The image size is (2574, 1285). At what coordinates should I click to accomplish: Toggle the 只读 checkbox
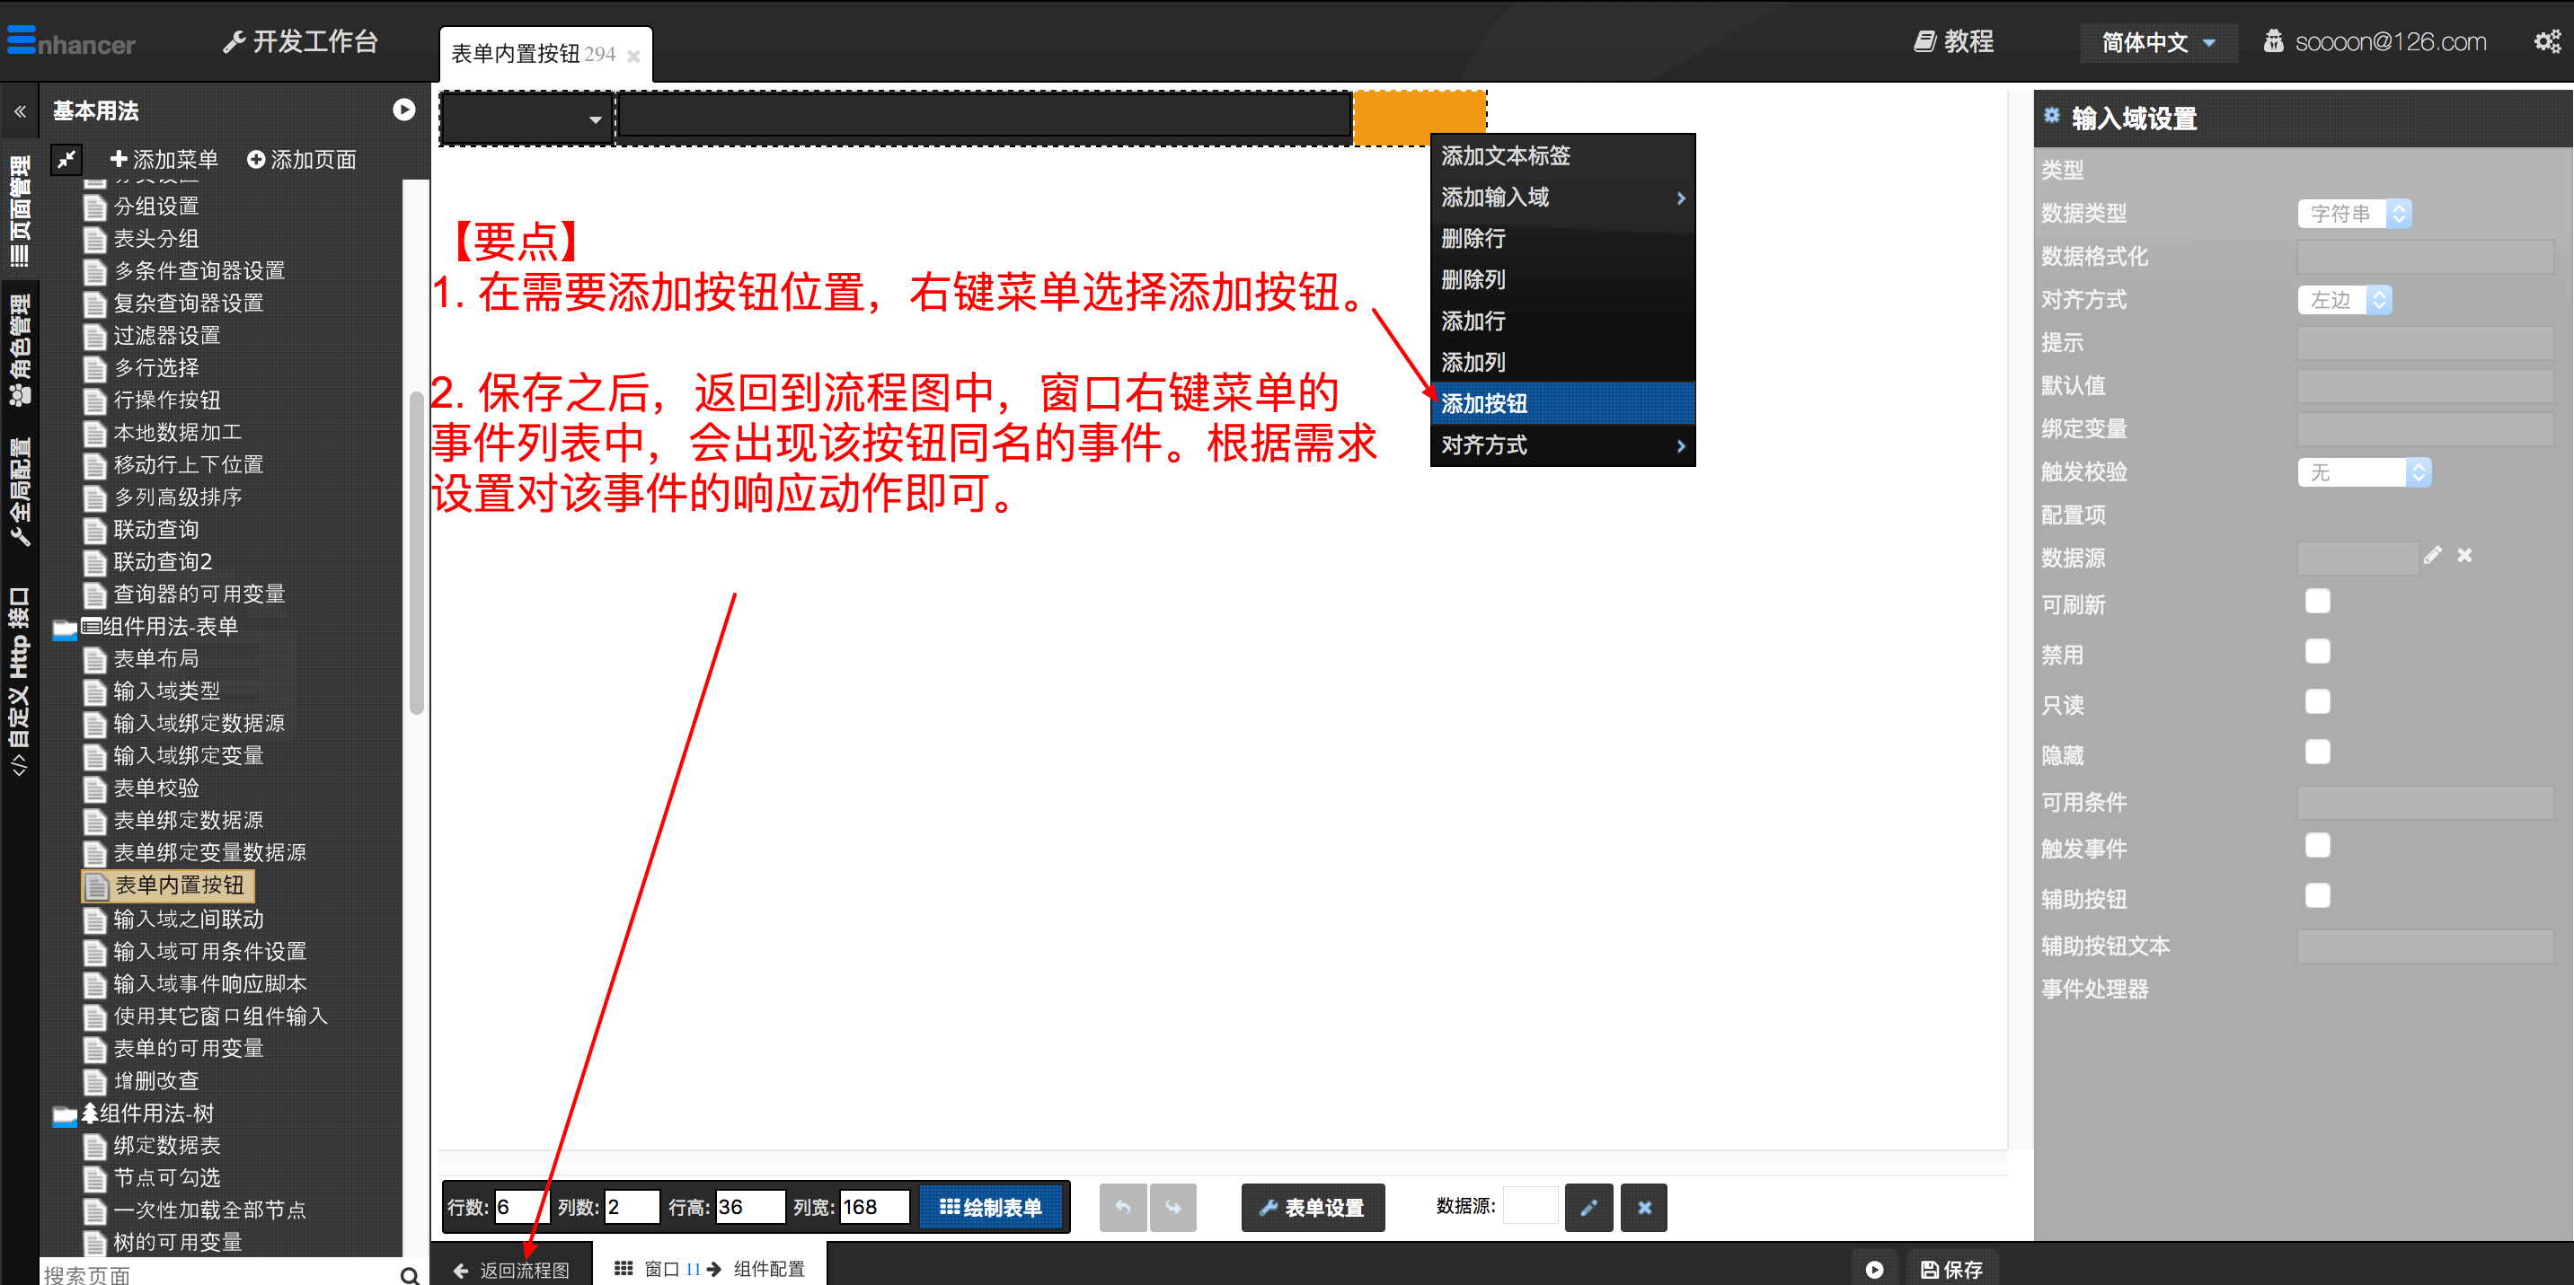coord(2317,702)
